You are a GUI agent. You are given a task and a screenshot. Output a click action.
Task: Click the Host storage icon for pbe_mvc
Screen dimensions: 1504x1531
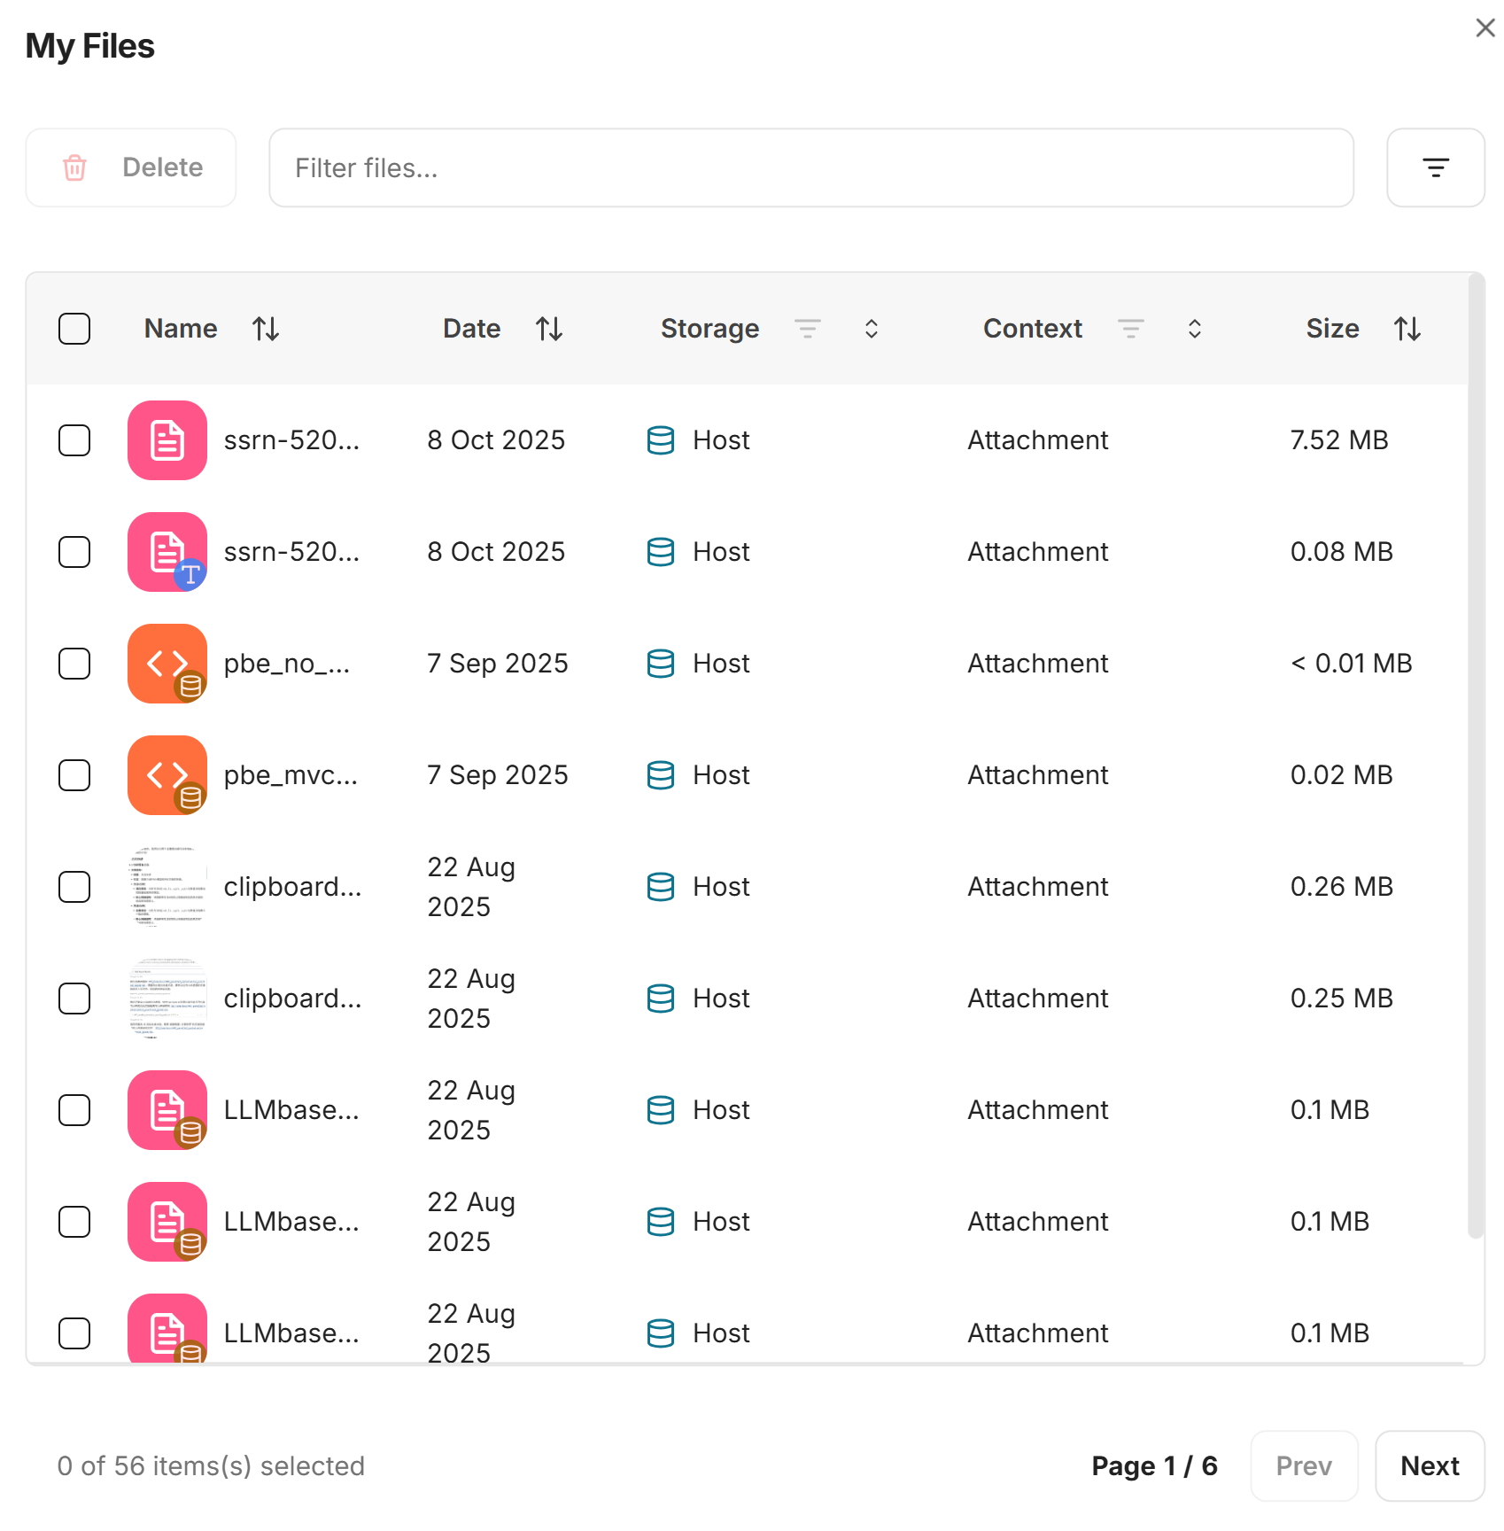(660, 775)
